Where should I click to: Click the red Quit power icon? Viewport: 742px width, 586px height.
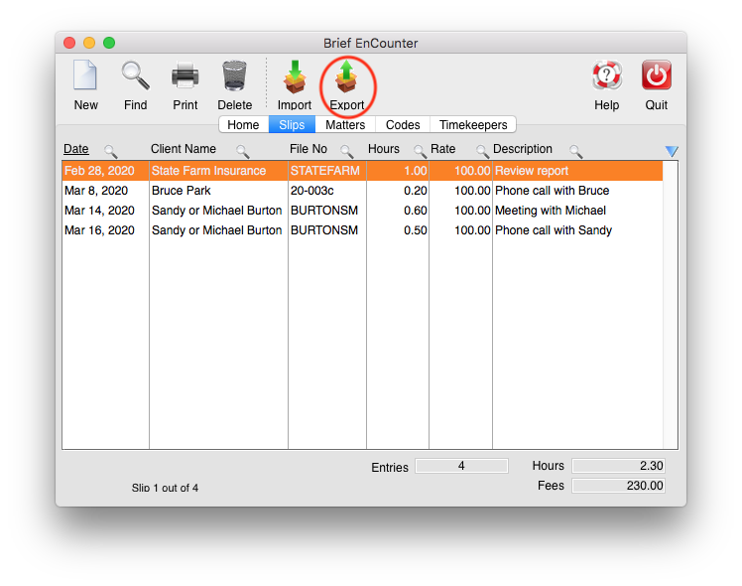coord(657,75)
